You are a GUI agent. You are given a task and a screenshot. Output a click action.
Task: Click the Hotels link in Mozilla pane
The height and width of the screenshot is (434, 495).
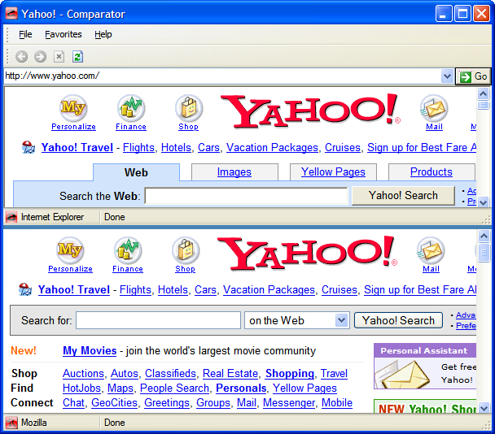point(173,289)
